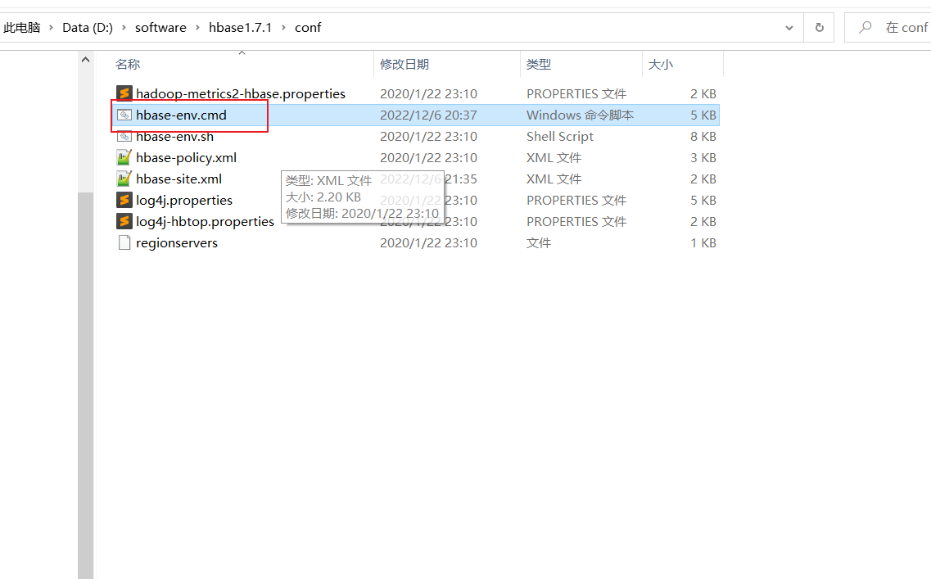Expand chevron after software breadcrumb

(x=197, y=27)
